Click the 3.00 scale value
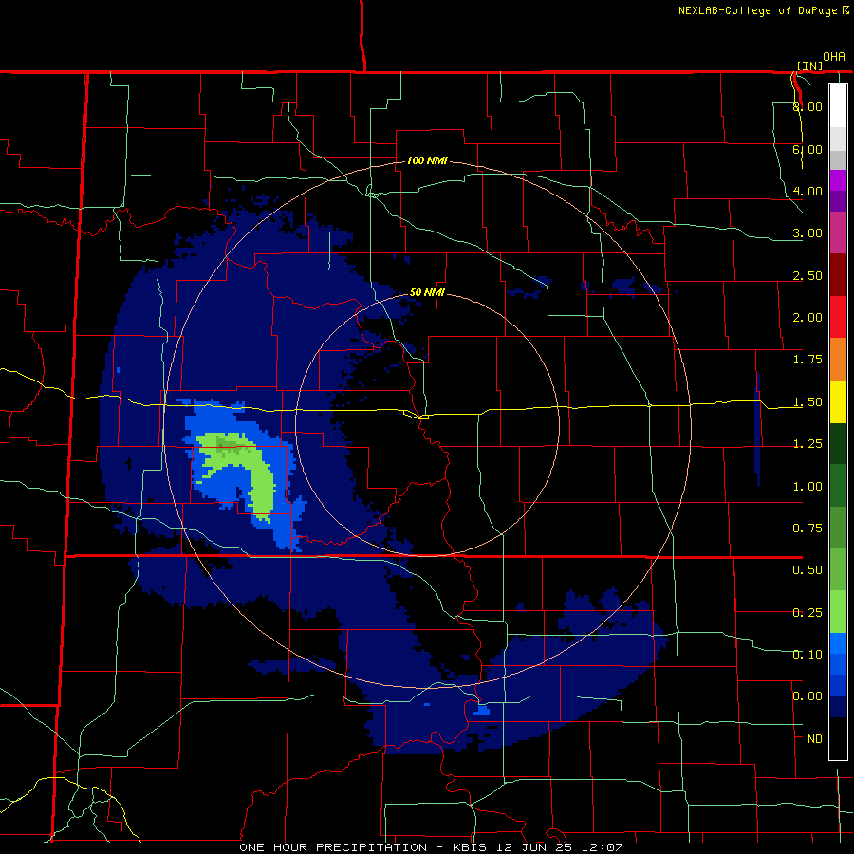This screenshot has width=854, height=854. (x=808, y=233)
